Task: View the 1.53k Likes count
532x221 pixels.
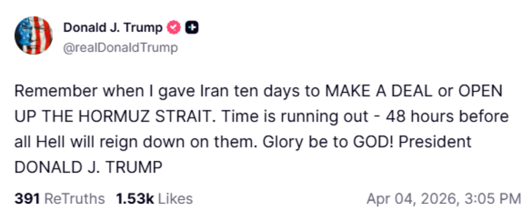Action: 135,199
